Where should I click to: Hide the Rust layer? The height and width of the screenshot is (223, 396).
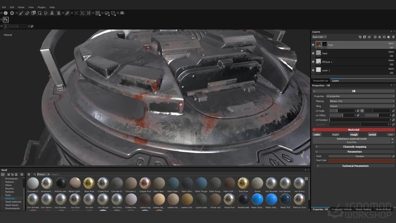coord(313,44)
